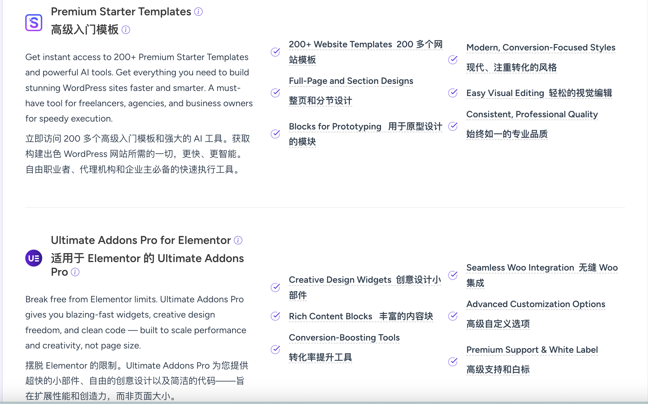The height and width of the screenshot is (404, 648).
Task: Click Premium Support & White Label feature text
Action: coord(532,350)
